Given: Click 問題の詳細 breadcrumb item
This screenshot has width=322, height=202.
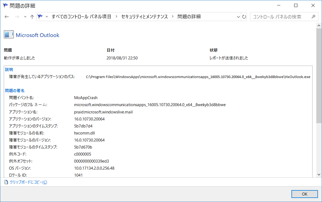Looking at the screenshot, I should [189, 17].
